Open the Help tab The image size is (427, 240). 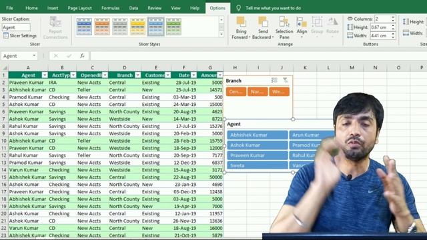click(x=194, y=8)
